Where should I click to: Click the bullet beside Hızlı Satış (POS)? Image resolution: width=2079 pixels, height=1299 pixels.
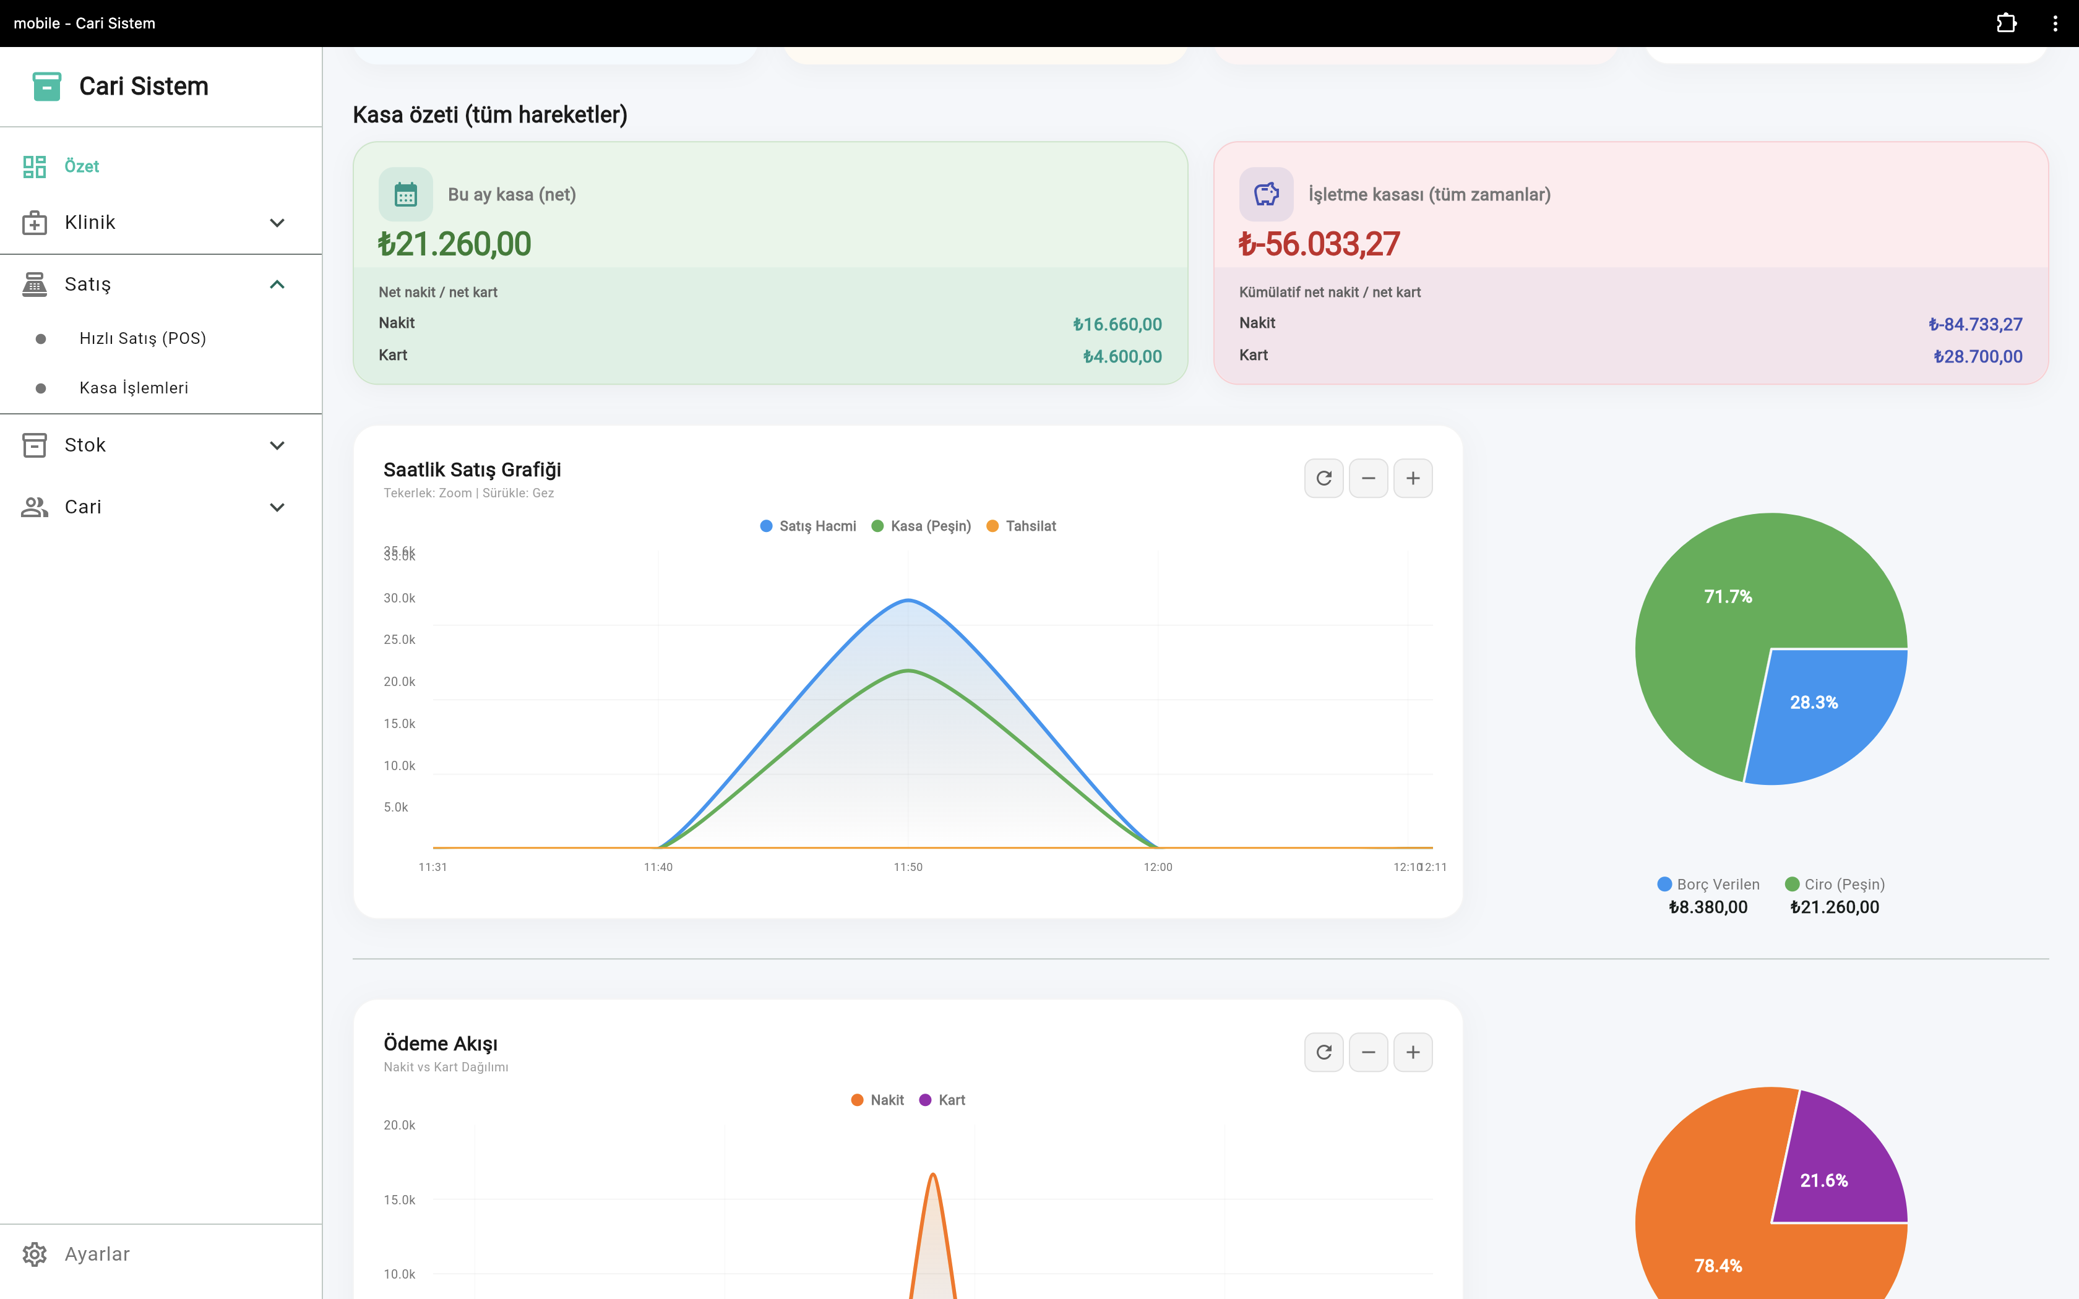coord(40,338)
